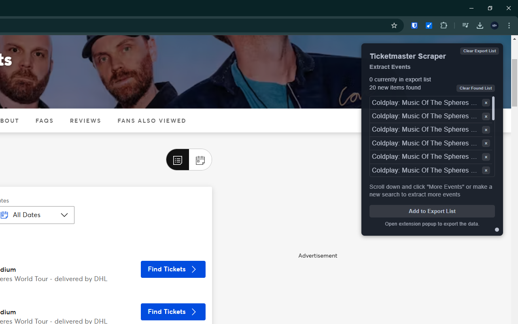Viewport: 518px width, 324px height.
Task: Expand the date filter chevron
Action: tap(64, 215)
